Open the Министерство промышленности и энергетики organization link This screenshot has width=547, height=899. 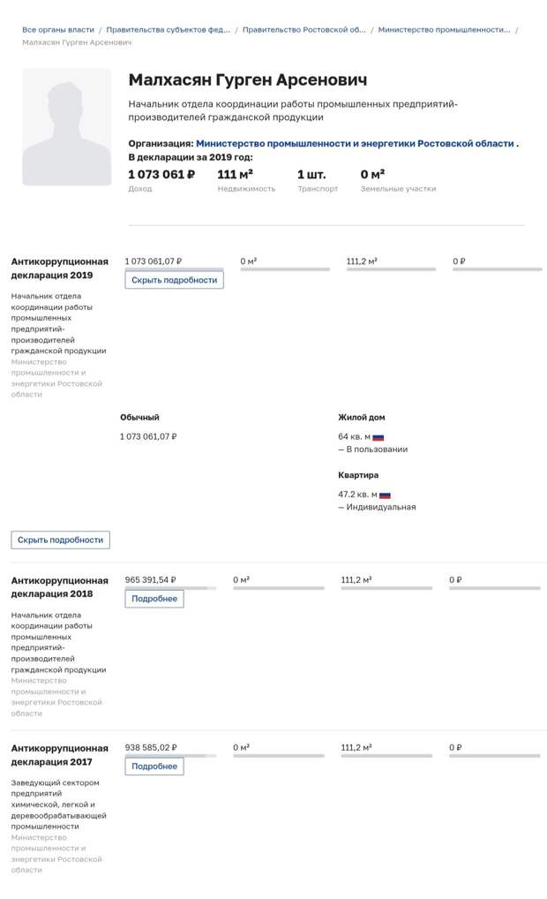[x=356, y=144]
